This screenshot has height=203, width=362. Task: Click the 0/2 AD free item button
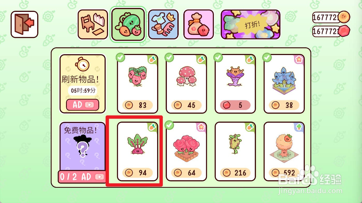[82, 177]
